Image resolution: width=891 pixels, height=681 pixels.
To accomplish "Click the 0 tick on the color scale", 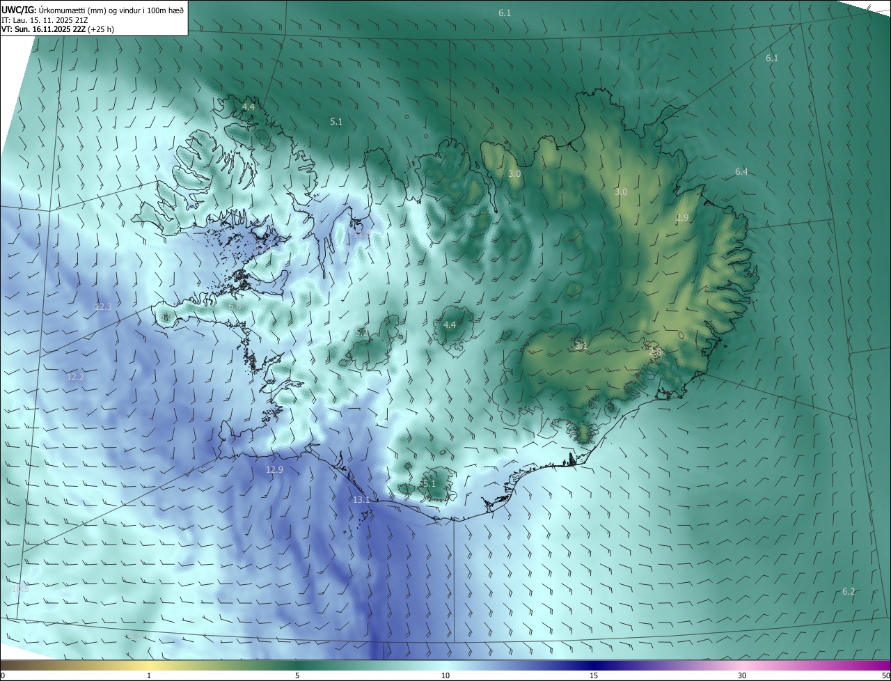I will pyautogui.click(x=2, y=676).
